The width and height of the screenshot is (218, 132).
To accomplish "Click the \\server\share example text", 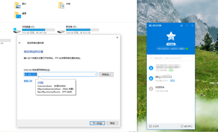I will tap(45, 86).
